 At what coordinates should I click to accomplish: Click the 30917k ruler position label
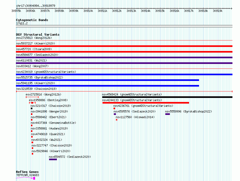coord(189,11)
